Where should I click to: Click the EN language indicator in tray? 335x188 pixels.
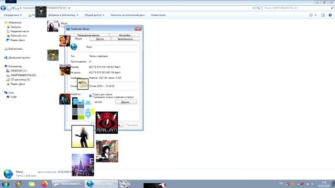click(x=281, y=183)
